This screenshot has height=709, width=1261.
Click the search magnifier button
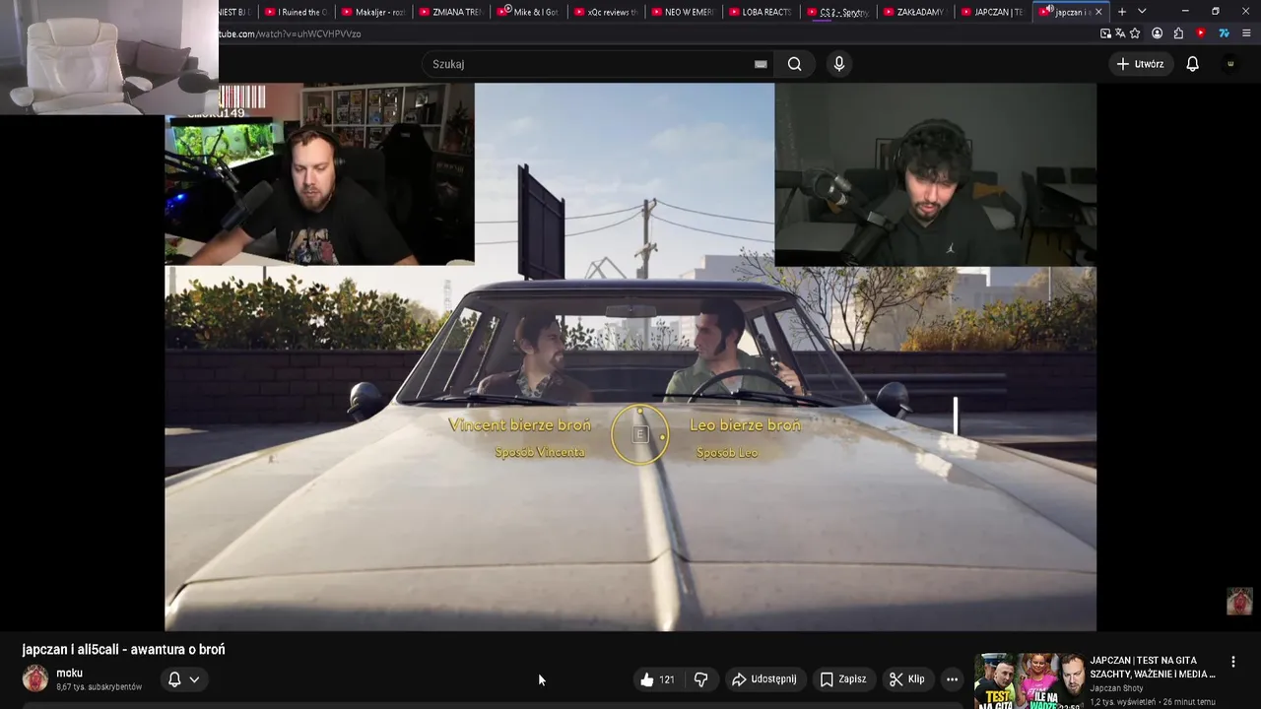pos(794,64)
